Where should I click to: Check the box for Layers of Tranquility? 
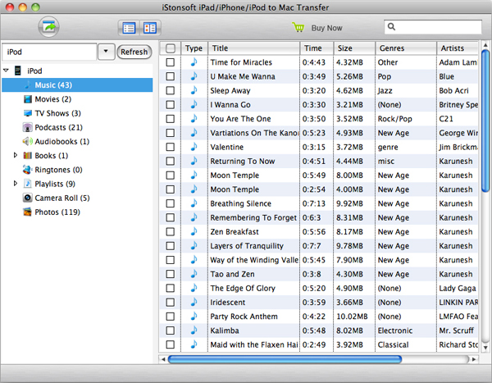coord(171,246)
